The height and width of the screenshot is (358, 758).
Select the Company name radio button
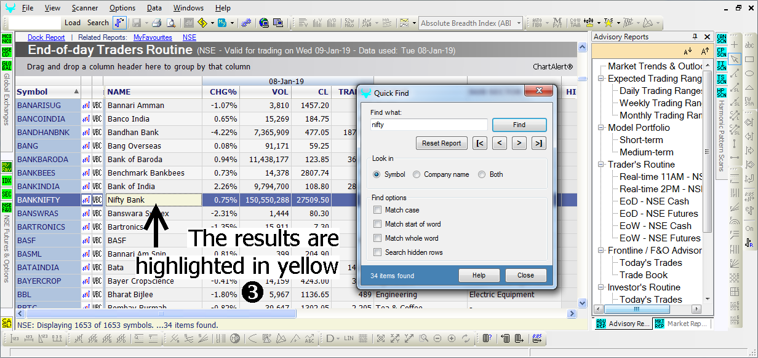[417, 174]
